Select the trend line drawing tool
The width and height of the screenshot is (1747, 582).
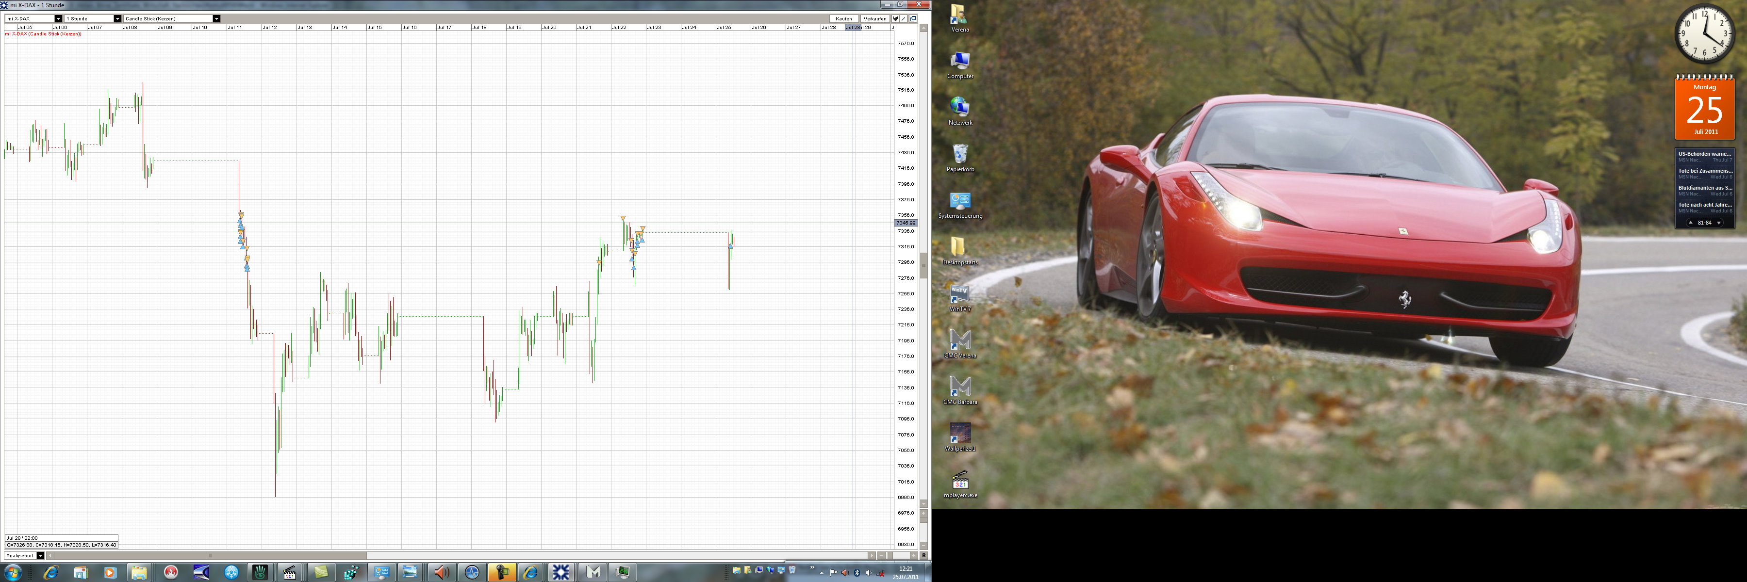pos(904,19)
